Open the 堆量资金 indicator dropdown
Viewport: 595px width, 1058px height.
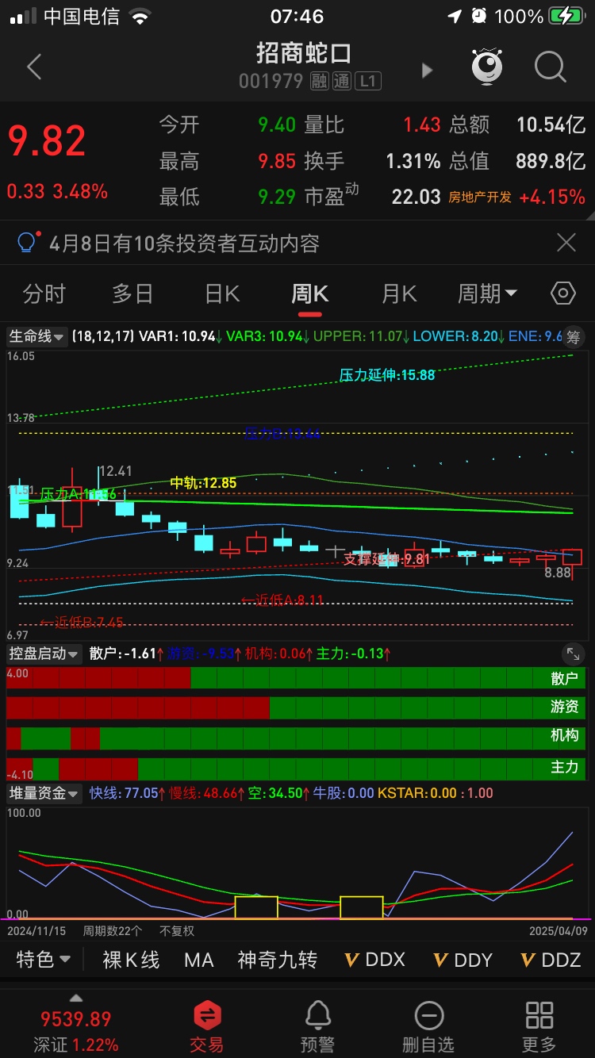[44, 793]
